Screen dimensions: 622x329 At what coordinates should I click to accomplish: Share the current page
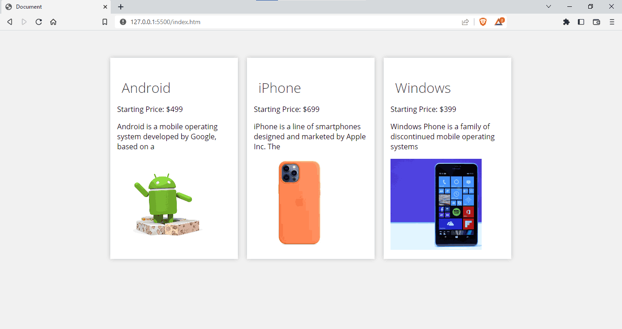(465, 21)
